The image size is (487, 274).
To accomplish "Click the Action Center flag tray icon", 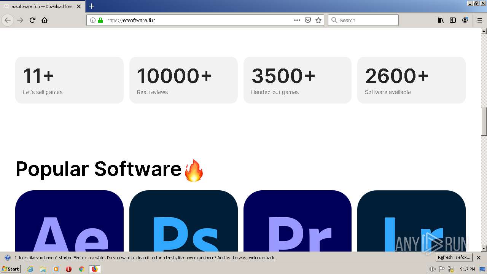I will [442, 269].
